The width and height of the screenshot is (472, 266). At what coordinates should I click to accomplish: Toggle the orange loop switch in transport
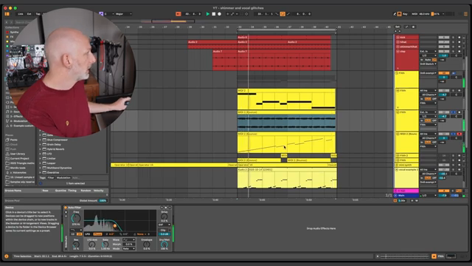point(282,14)
